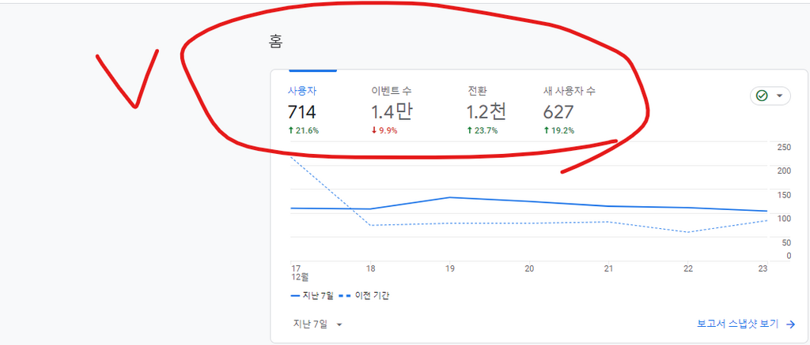Open the 지난 7일 date range dropdown
The height and width of the screenshot is (345, 810).
[318, 324]
